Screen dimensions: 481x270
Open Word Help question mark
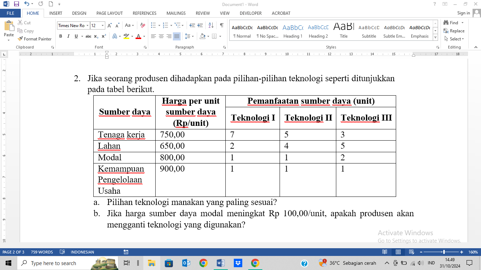(x=435, y=4)
